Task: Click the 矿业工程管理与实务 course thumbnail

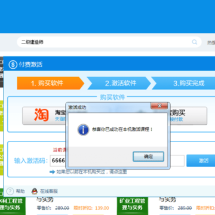Action: (133, 205)
